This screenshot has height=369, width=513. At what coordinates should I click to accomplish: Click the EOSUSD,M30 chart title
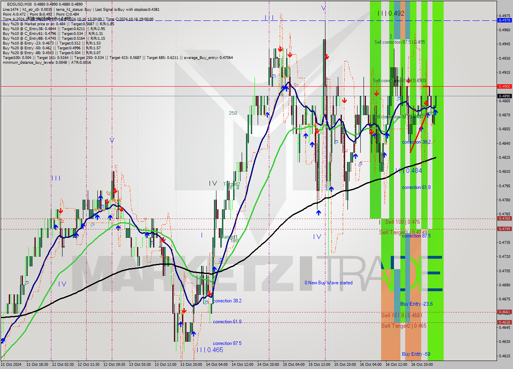(19, 4)
